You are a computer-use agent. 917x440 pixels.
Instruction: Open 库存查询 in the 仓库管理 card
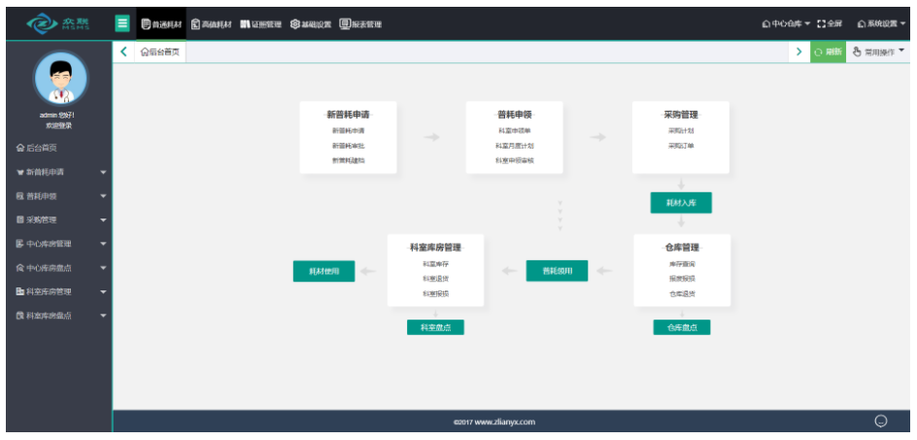(x=682, y=264)
